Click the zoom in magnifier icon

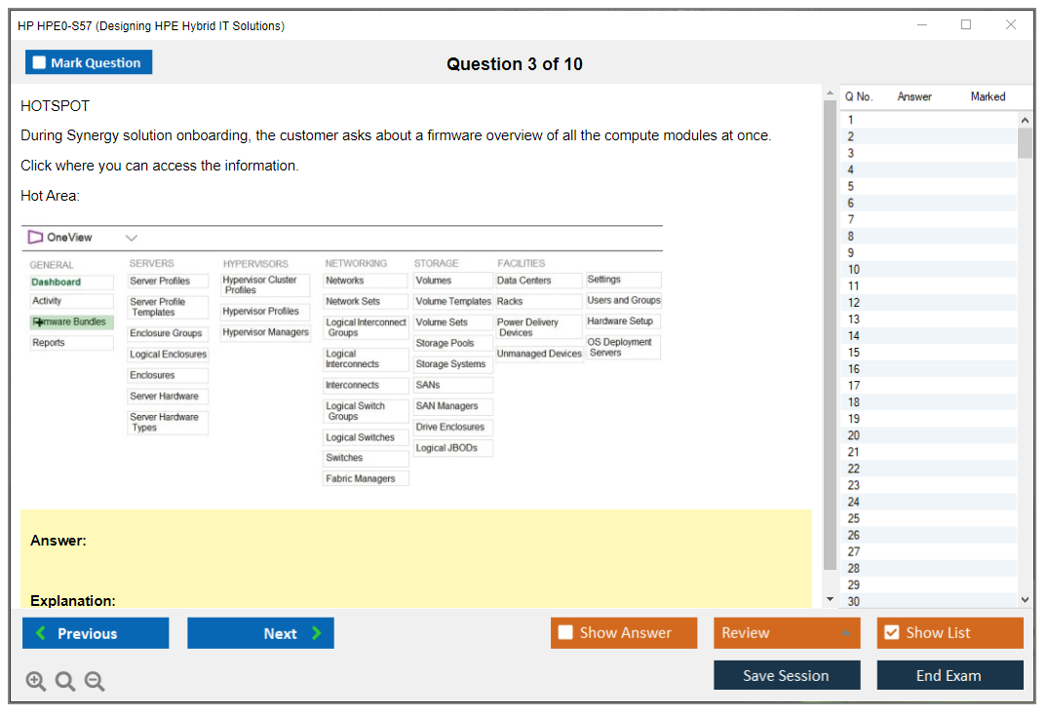pos(36,682)
